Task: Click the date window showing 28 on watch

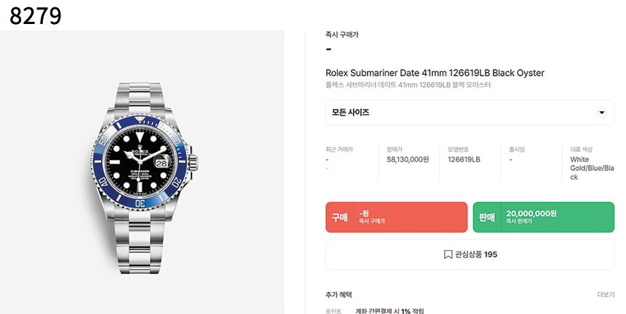Action: click(x=162, y=164)
